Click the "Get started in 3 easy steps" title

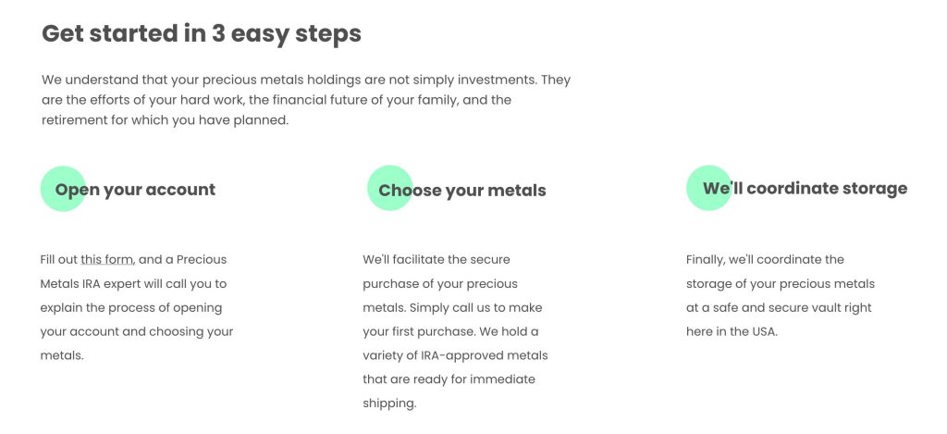point(202,33)
